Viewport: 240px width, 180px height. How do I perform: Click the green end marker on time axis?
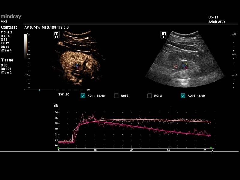pyautogui.click(x=211, y=148)
